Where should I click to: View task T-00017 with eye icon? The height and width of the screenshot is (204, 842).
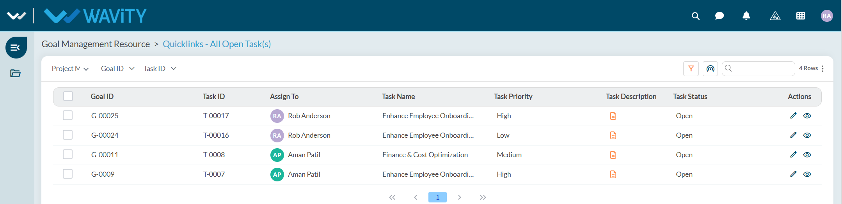pos(807,116)
